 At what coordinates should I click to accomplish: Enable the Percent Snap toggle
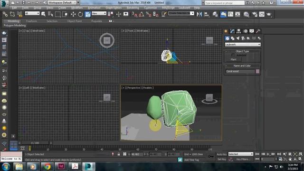149,14
